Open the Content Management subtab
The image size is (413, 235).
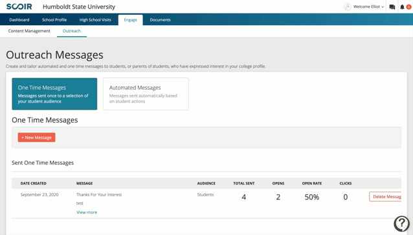pyautogui.click(x=29, y=31)
